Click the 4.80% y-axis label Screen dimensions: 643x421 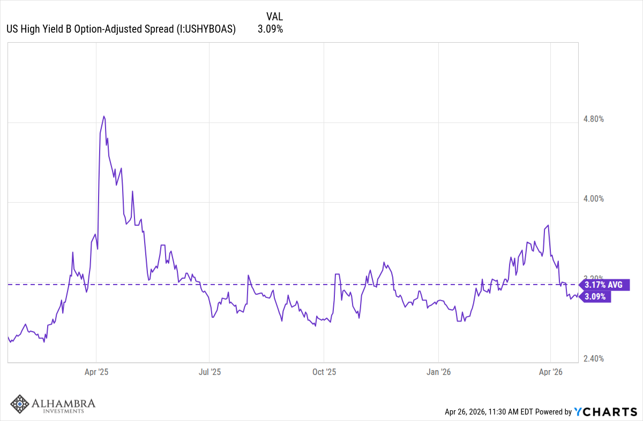pyautogui.click(x=594, y=119)
